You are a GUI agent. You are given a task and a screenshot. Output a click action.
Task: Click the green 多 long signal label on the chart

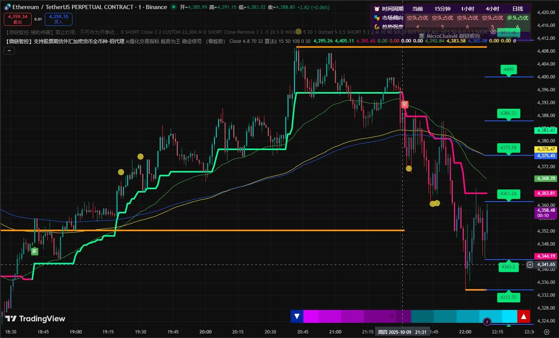pyautogui.click(x=35, y=251)
